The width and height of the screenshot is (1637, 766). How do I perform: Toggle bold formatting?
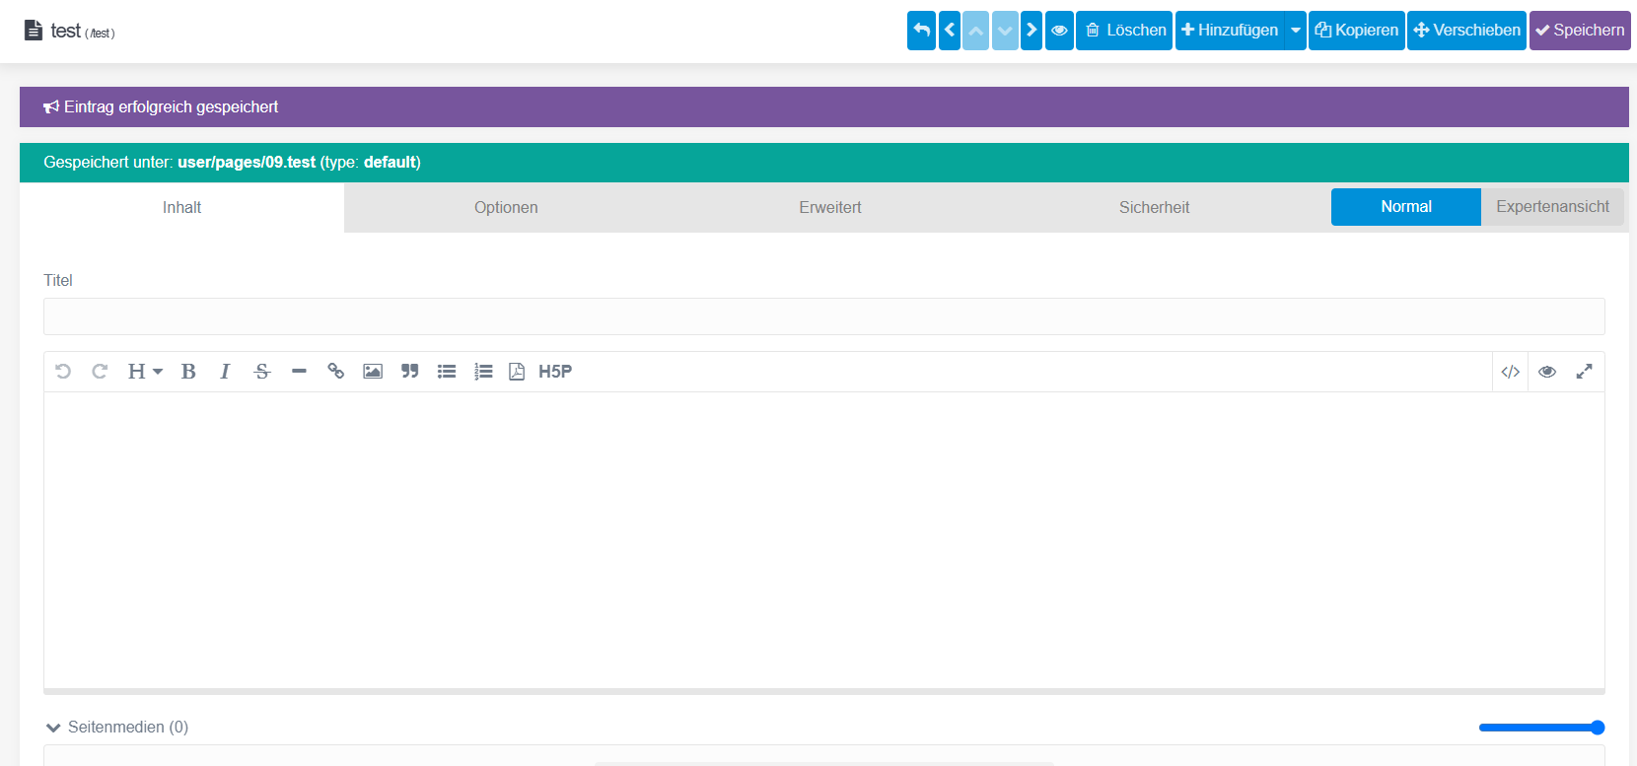(x=188, y=372)
